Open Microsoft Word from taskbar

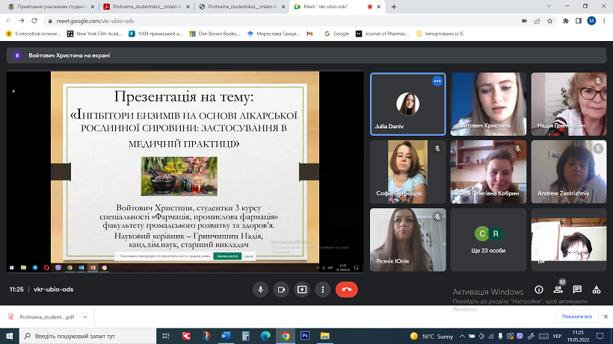pos(226,336)
